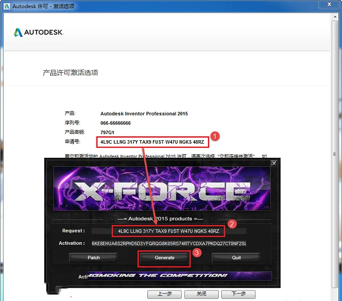The width and height of the screenshot is (342, 301).
Task: Click the red circle marker numbered 2
Action: pos(232,224)
